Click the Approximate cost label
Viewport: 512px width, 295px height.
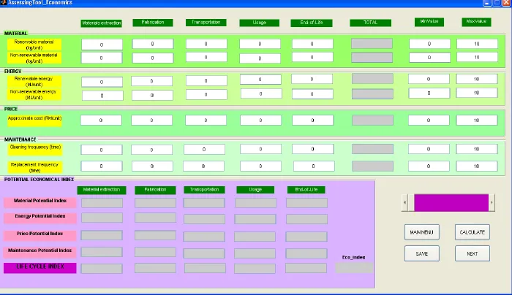35,120
